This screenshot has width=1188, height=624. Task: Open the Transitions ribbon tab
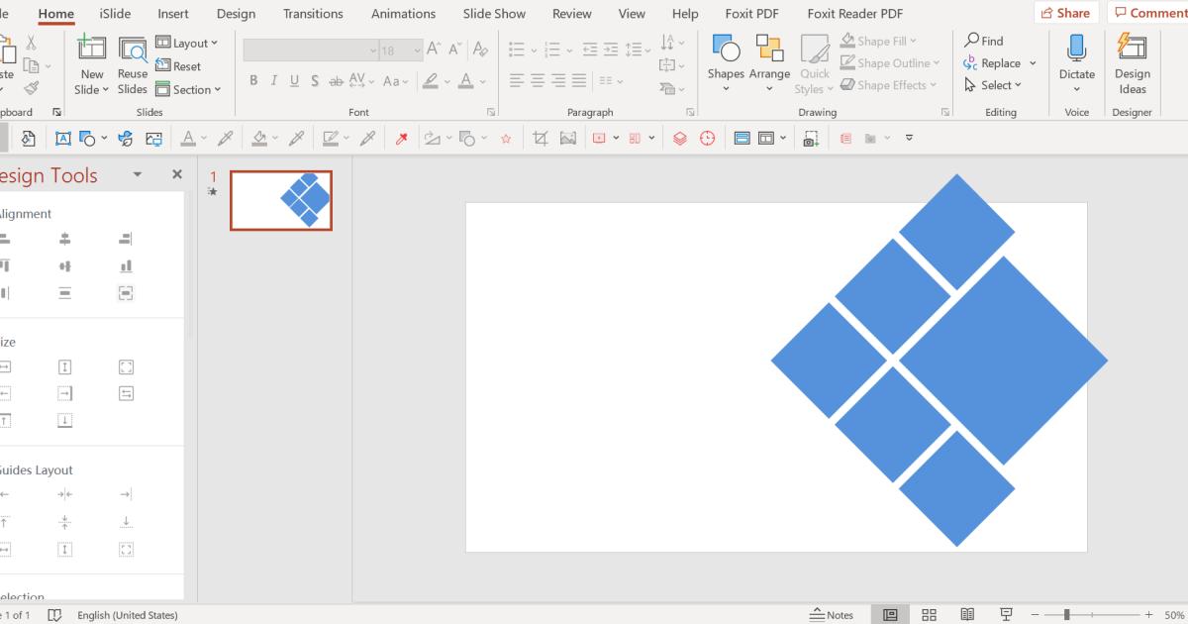314,14
